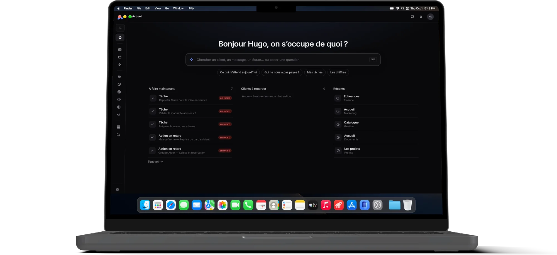The height and width of the screenshot is (255, 557).
Task: Open recent item 'Accueil' under Marketing
Action: point(376,111)
